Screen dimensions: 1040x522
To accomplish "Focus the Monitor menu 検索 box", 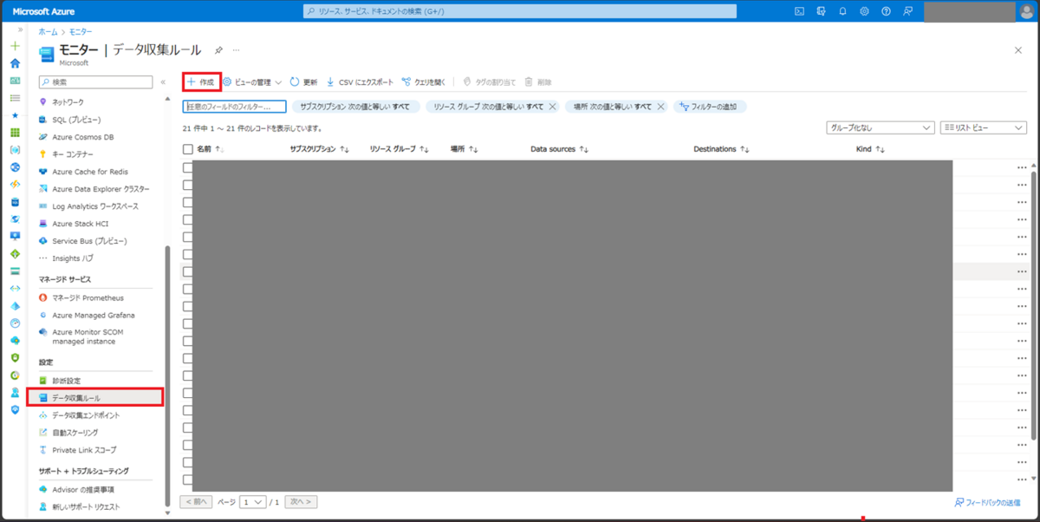I will (95, 82).
